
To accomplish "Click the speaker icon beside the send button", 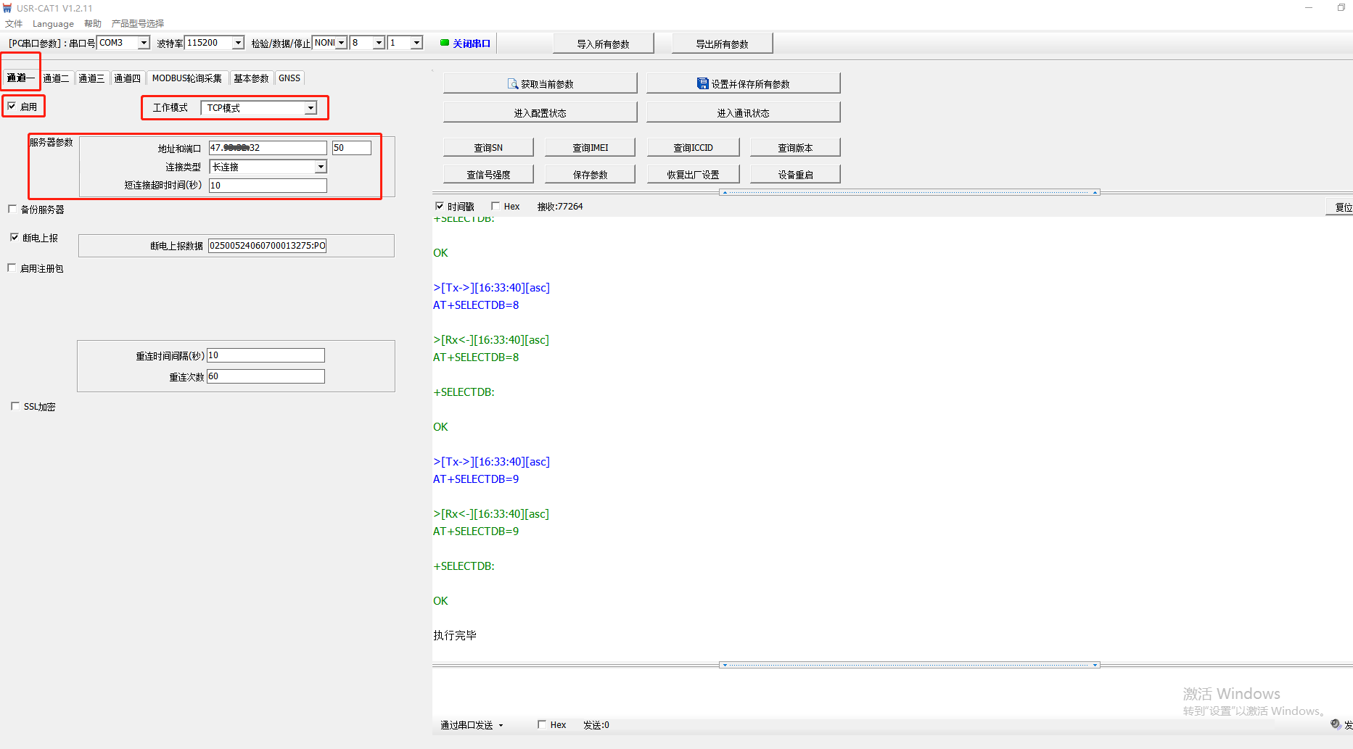I will pos(1336,724).
